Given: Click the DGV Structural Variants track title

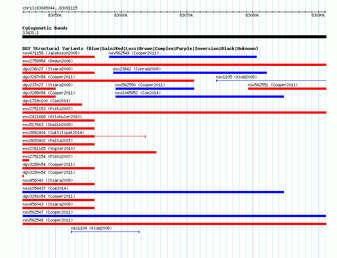Looking at the screenshot, I should [x=140, y=48].
